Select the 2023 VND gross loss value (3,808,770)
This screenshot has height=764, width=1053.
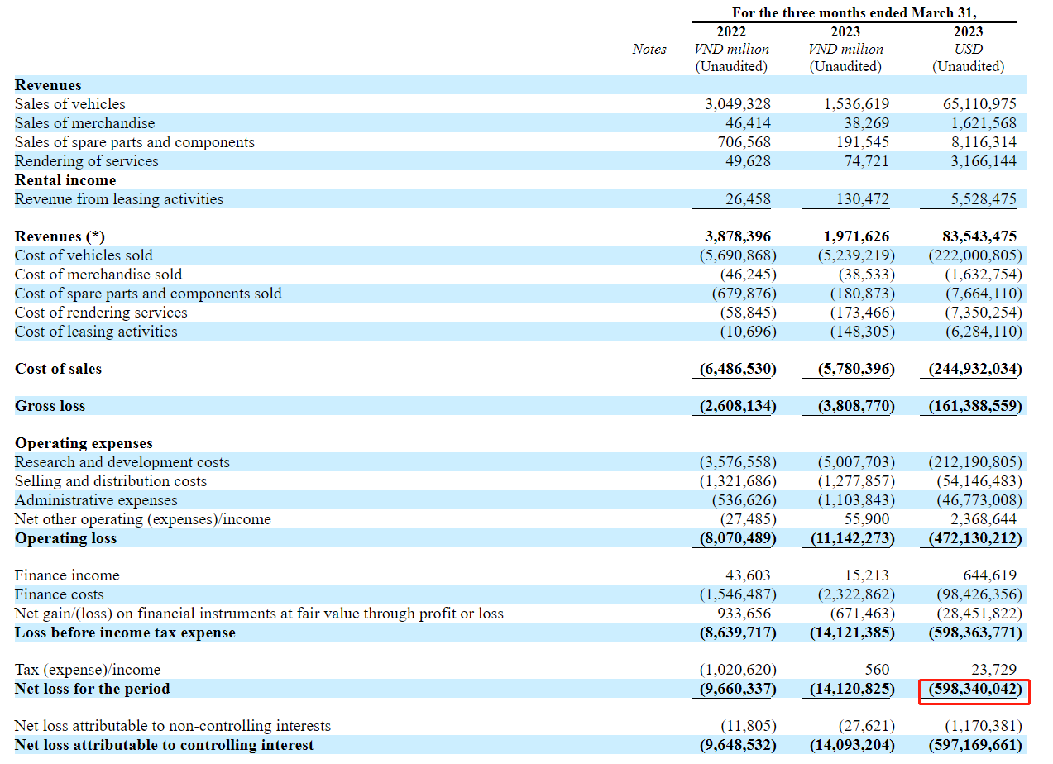(850, 406)
